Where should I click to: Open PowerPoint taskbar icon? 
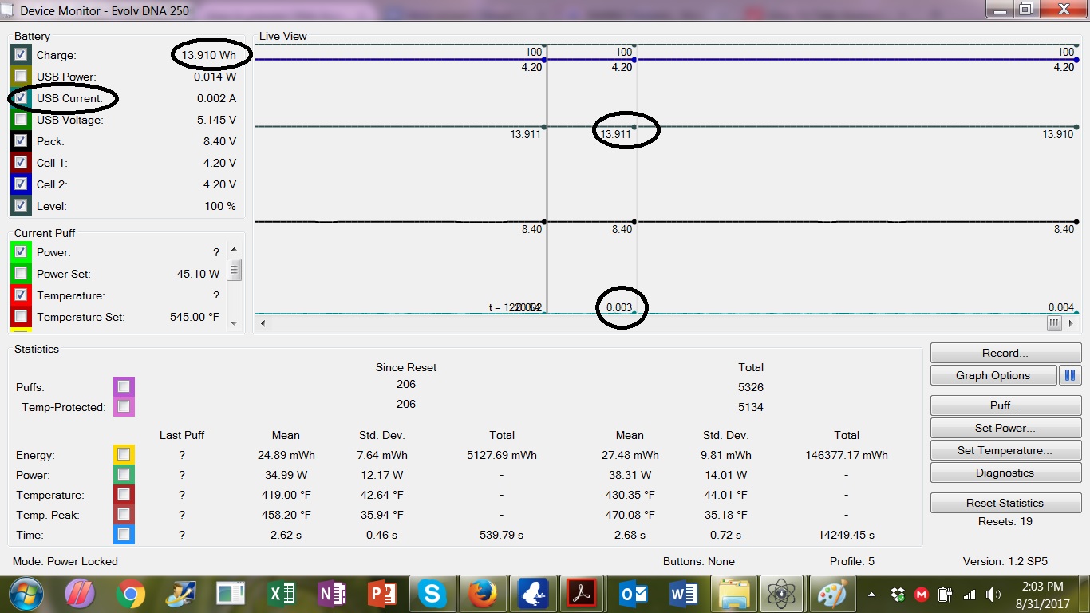coord(382,594)
